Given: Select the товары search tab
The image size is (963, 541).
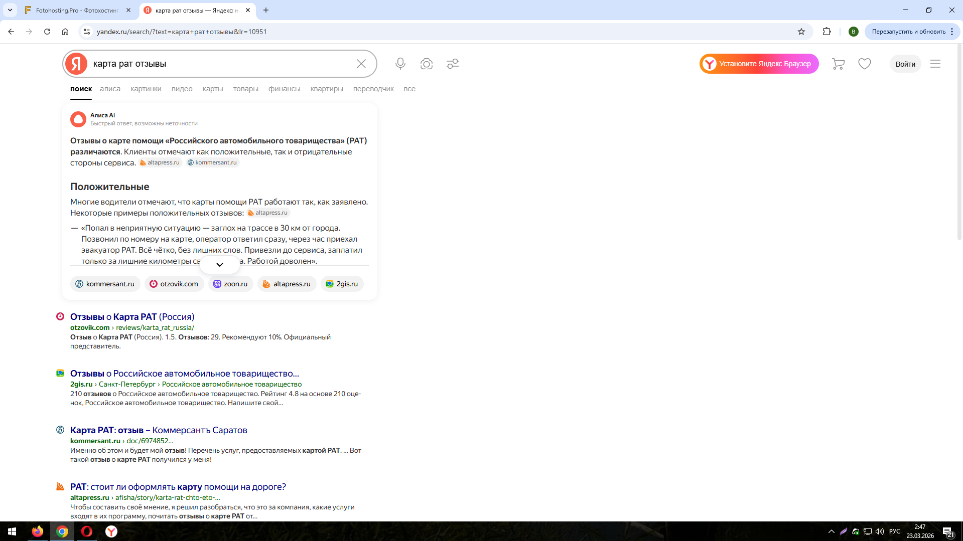Looking at the screenshot, I should click(246, 89).
